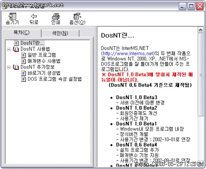Print the topic using the 인쇄 icon
Screen dimensions: 206x169
tap(56, 16)
